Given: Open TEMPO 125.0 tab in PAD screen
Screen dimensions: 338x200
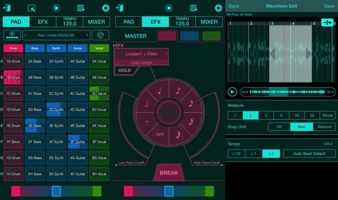Looking at the screenshot, I should pyautogui.click(x=70, y=22).
